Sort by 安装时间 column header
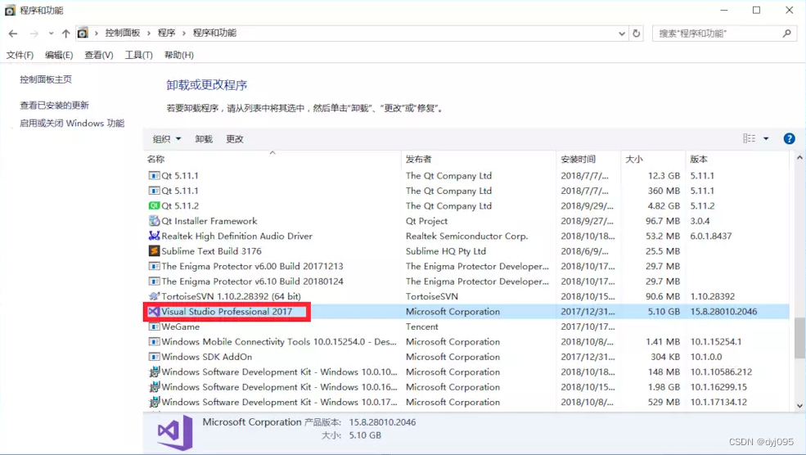The height and width of the screenshot is (455, 806). (x=579, y=160)
